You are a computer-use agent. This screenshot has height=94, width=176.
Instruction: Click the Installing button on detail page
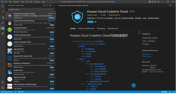click(90, 22)
